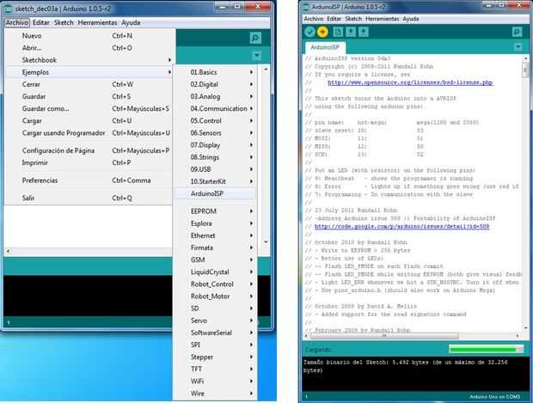Open Serial Monitor in ArduinoISP window
The image size is (533, 403).
pyautogui.click(x=517, y=32)
